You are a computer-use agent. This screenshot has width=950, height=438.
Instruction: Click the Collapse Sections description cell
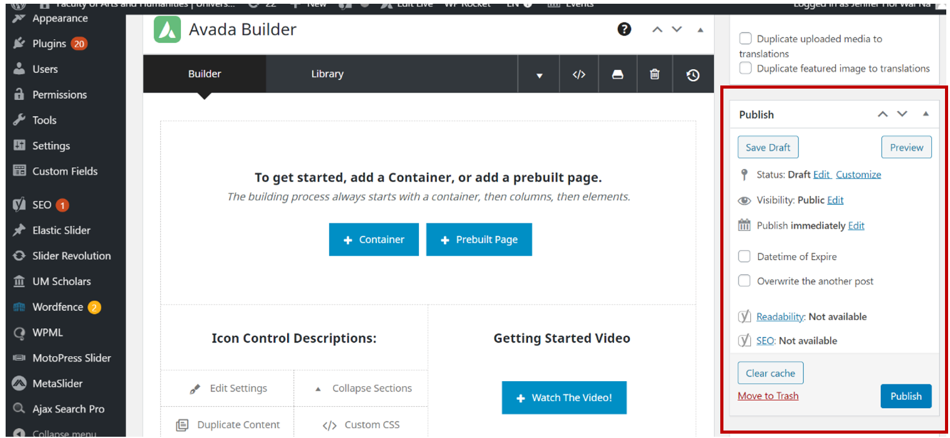(x=361, y=388)
